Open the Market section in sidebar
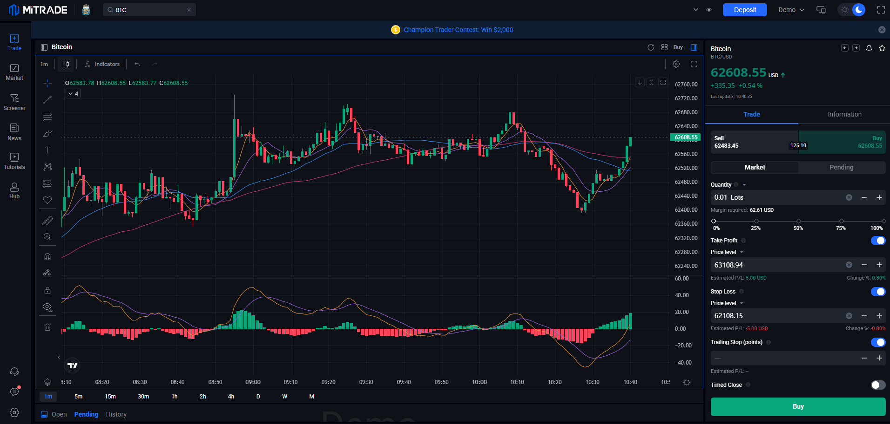 pos(14,72)
